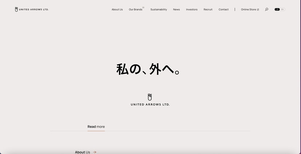
Task: Click the United Arrows logo in header
Action: [32, 9]
